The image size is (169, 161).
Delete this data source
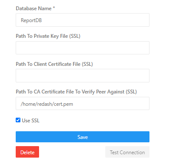pyautogui.click(x=27, y=152)
